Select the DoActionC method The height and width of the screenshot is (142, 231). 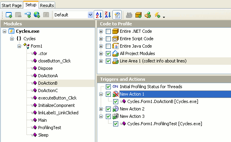[x=48, y=91]
